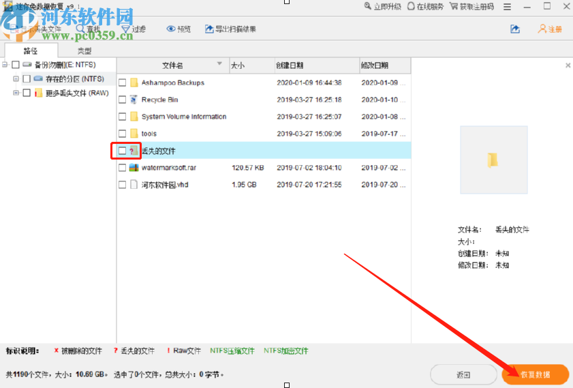The height and width of the screenshot is (388, 573).
Task: Tick the 河东软件园.vhd checkbox
Action: (123, 185)
